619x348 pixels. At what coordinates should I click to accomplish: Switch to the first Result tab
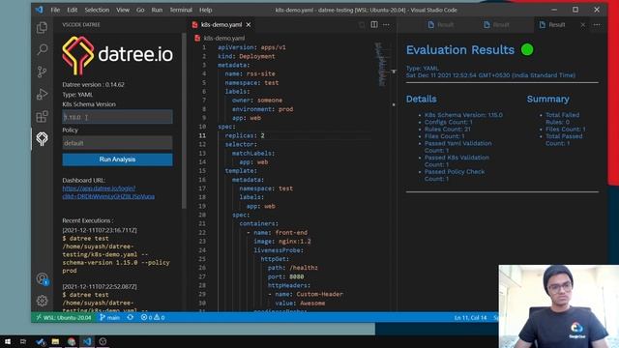441,24
